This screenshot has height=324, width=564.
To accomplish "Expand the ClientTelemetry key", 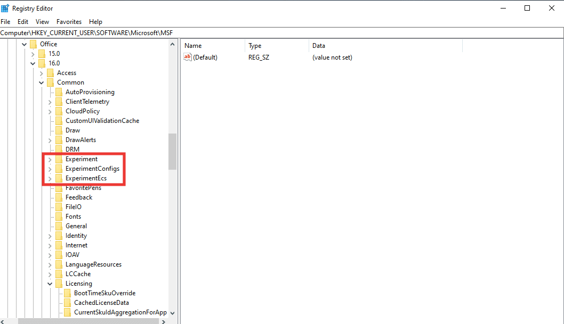I will 50,102.
